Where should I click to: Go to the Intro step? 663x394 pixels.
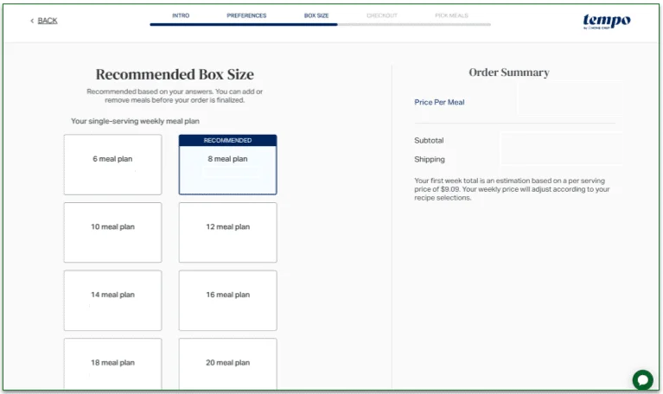(181, 16)
